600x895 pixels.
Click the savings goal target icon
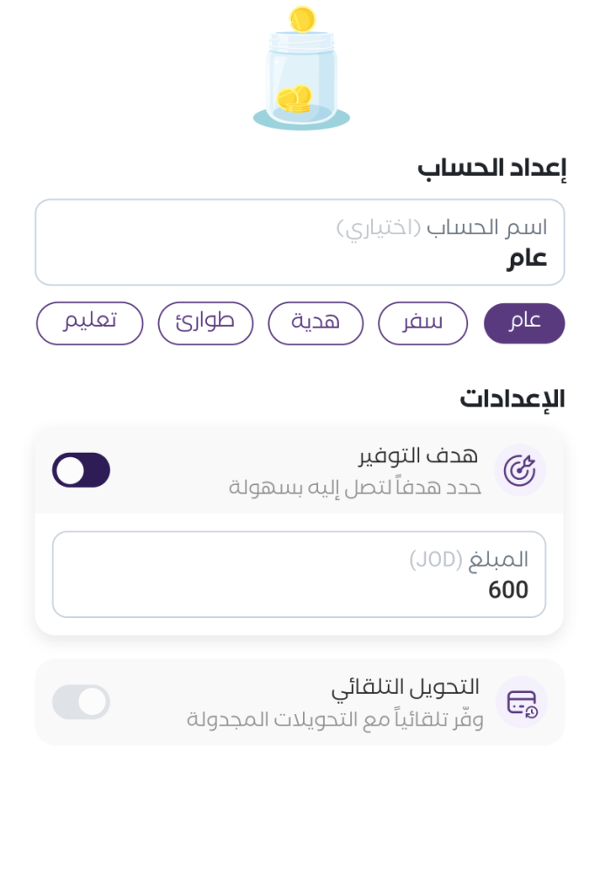[x=521, y=470]
